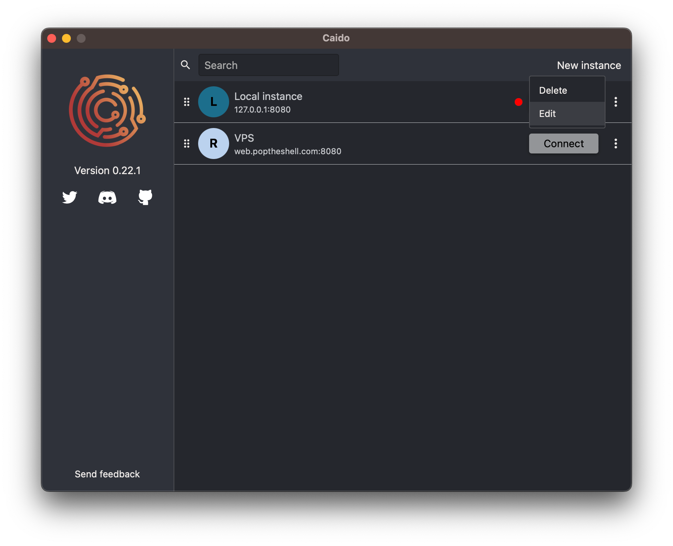Click the VPS R avatar

214,144
